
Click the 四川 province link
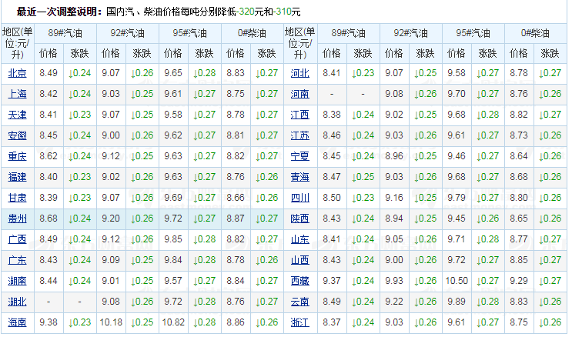coord(299,198)
